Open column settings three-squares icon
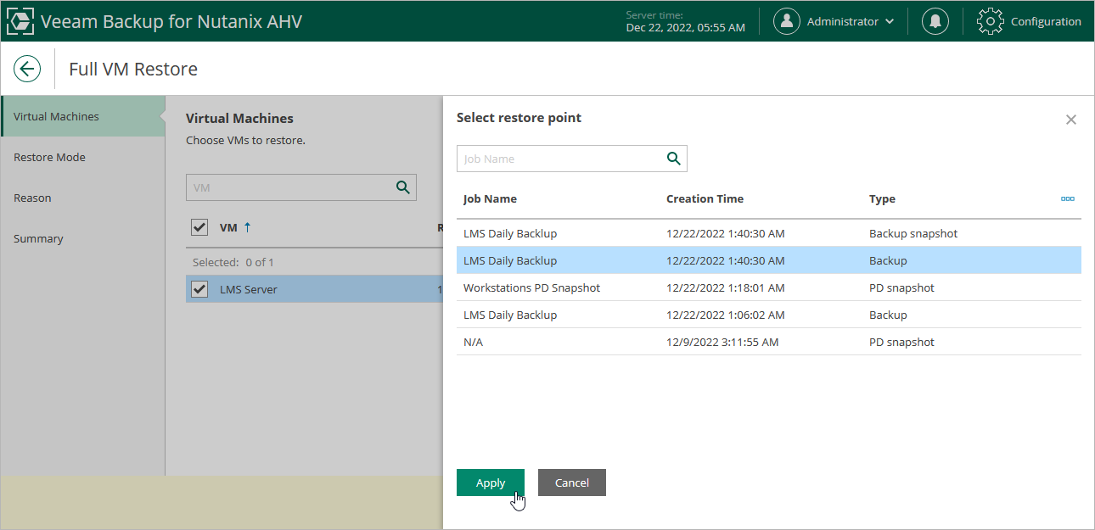1095x530 pixels. (x=1067, y=199)
